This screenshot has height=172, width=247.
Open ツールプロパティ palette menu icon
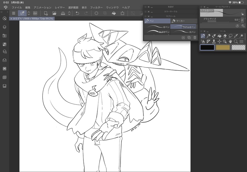click(201, 7)
